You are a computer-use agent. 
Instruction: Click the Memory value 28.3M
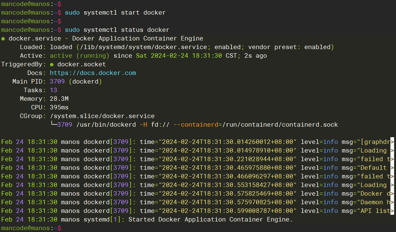pyautogui.click(x=59, y=99)
